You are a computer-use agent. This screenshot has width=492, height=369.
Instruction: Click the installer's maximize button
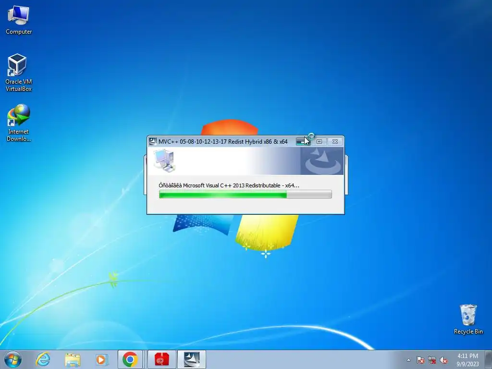coord(319,142)
